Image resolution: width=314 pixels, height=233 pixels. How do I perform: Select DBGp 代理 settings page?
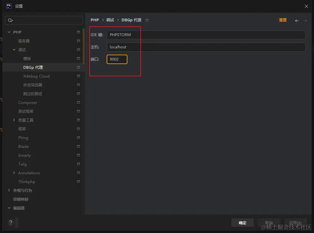pyautogui.click(x=33, y=67)
